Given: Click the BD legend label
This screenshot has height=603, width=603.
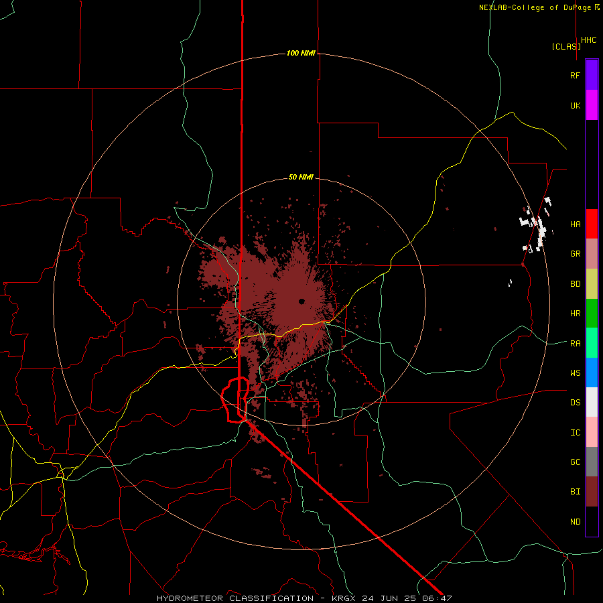Looking at the screenshot, I should pos(575,284).
